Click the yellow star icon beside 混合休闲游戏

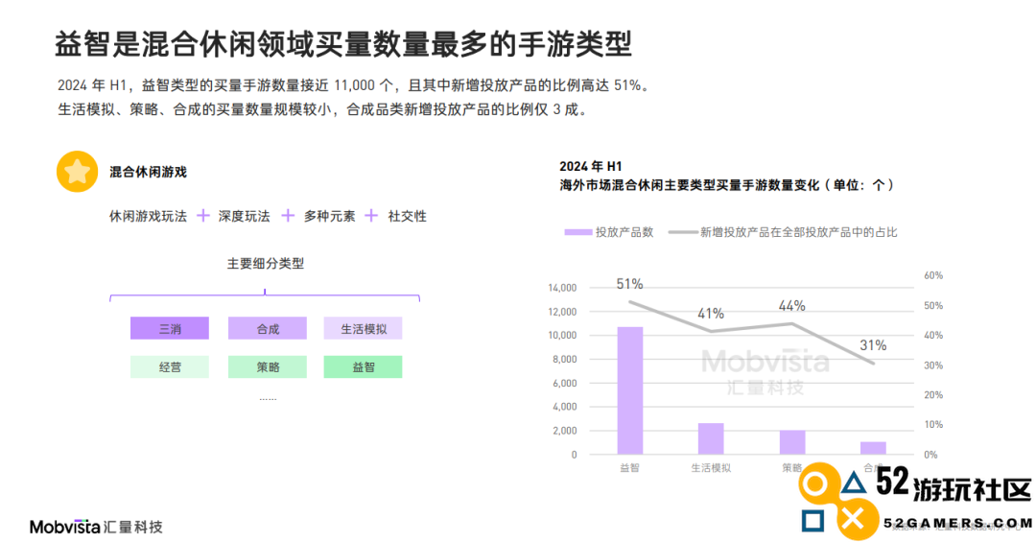coord(78,172)
